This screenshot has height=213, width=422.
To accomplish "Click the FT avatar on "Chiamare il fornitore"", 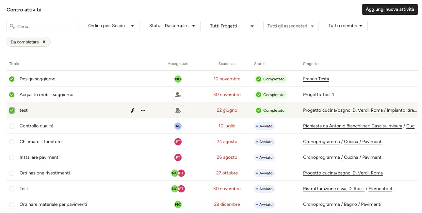I will [178, 142].
